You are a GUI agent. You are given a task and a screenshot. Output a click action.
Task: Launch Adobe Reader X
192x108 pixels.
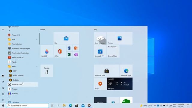point(23,57)
